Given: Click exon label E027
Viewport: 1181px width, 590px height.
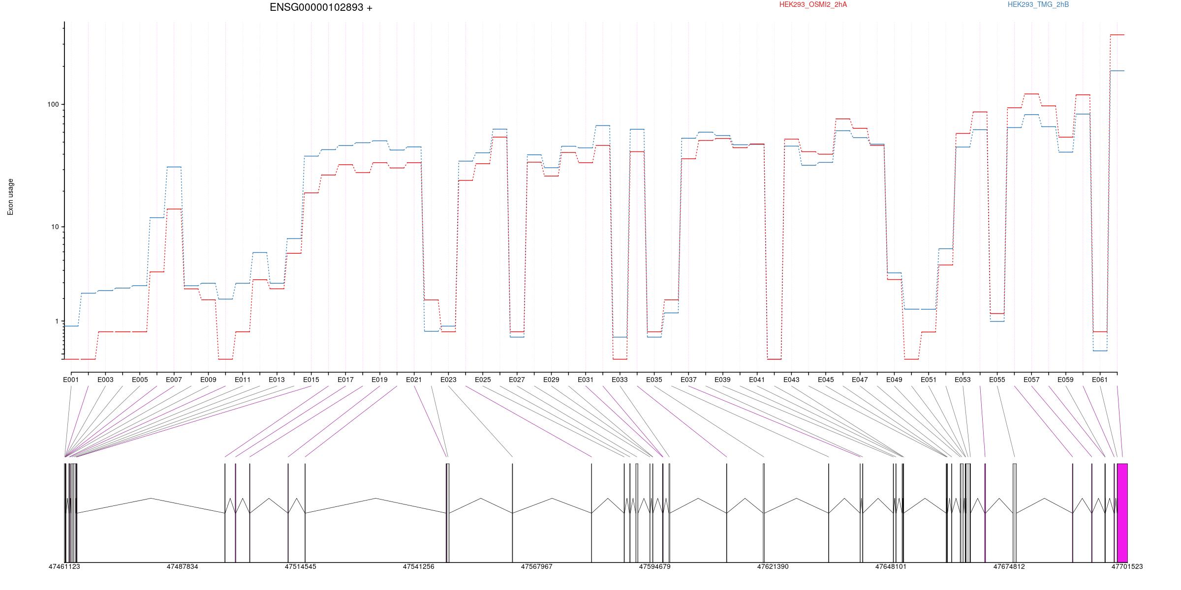Looking at the screenshot, I should coord(517,380).
